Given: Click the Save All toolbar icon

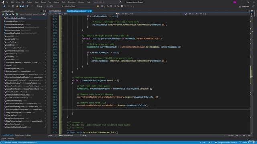Looking at the screenshot, I should pos(23,6).
